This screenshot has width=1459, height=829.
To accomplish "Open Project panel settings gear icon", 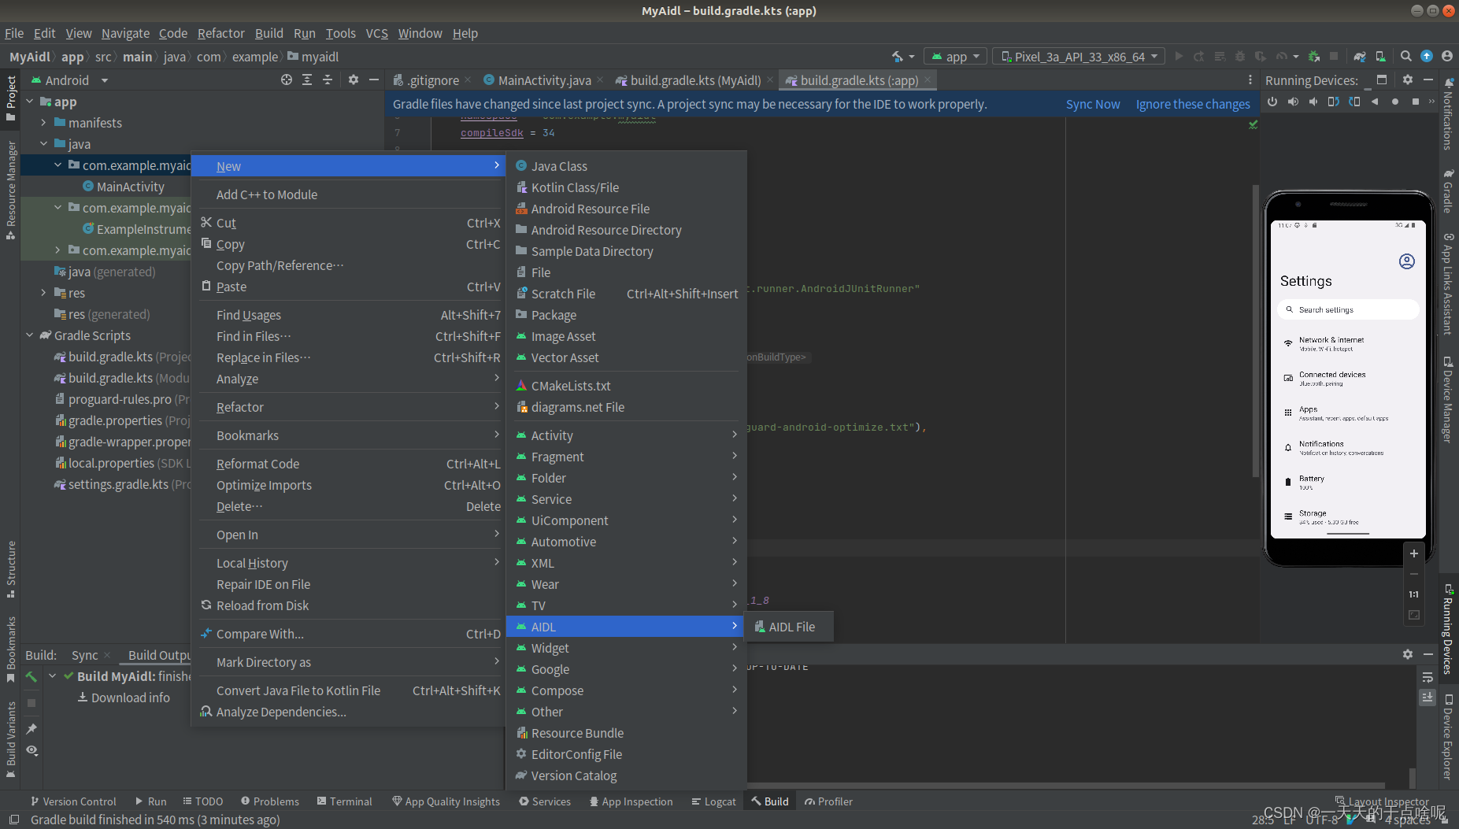I will (x=353, y=80).
